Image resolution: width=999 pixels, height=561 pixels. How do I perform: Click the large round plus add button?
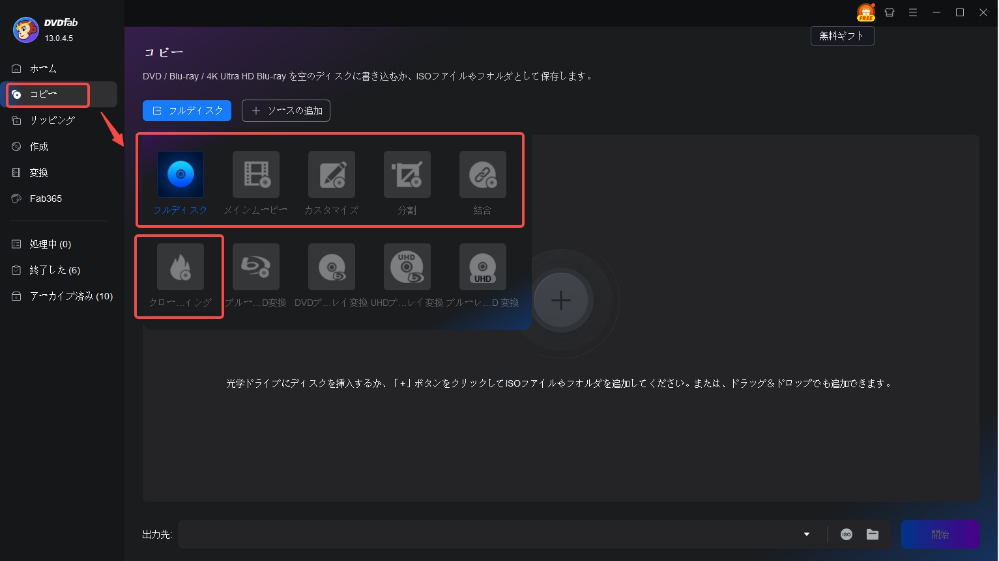point(561,300)
